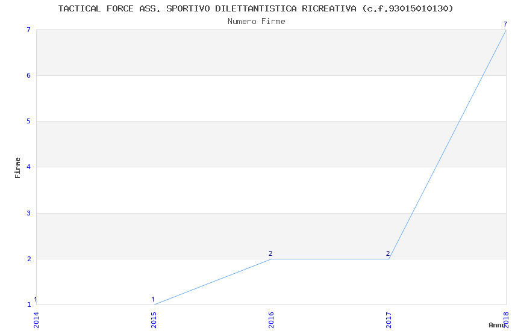Click the 'Anno' x-axis label

[497, 325]
